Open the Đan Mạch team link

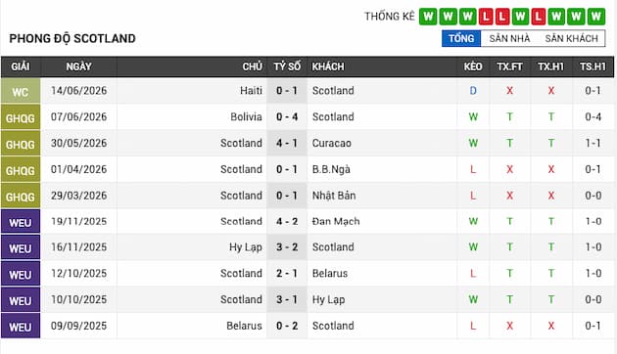tap(336, 222)
